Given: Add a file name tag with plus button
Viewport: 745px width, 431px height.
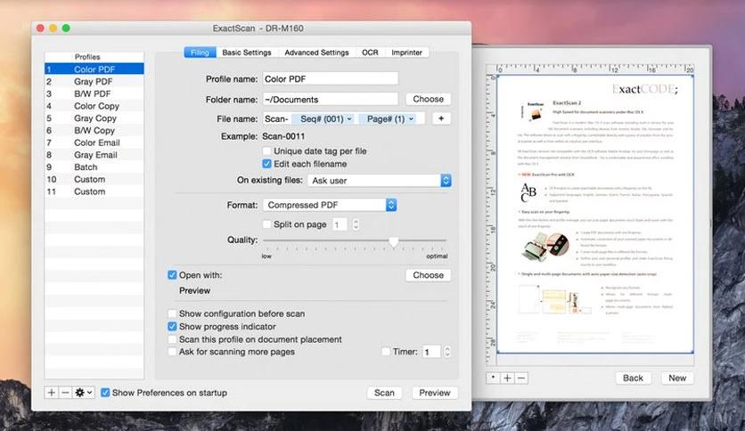Looking at the screenshot, I should coord(441,118).
